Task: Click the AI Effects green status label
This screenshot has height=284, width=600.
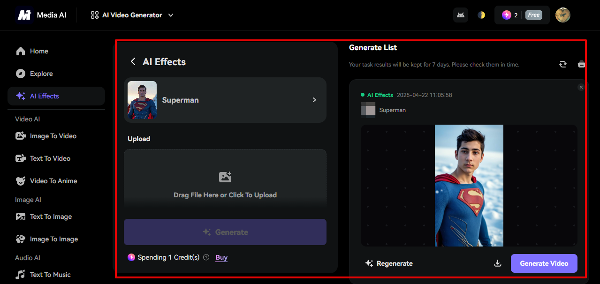Action: 380,95
